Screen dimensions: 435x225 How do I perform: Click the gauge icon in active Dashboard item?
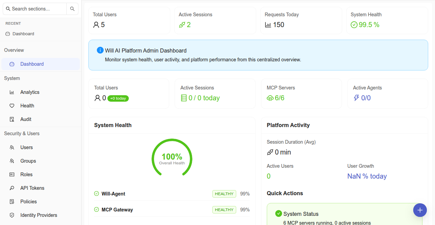[x=12, y=64]
